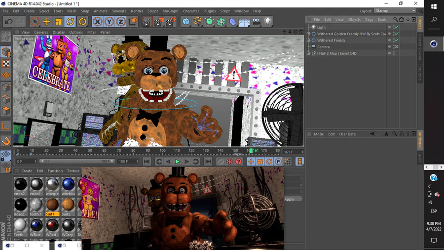Go to end of animation
444x250 pixels.
click(x=208, y=162)
